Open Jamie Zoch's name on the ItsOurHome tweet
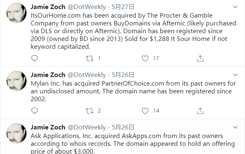 48,7
